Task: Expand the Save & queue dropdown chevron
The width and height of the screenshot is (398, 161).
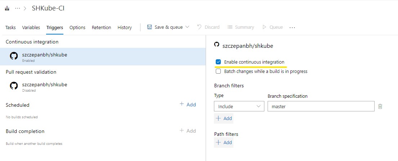Action: (187, 27)
